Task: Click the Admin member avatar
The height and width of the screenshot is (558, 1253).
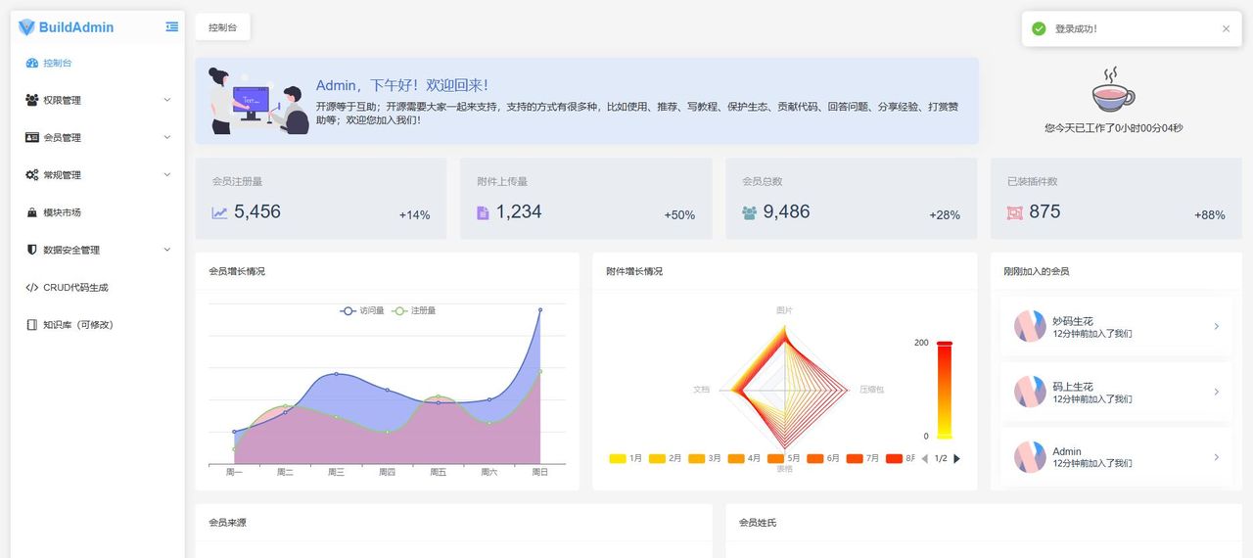Action: point(1030,457)
